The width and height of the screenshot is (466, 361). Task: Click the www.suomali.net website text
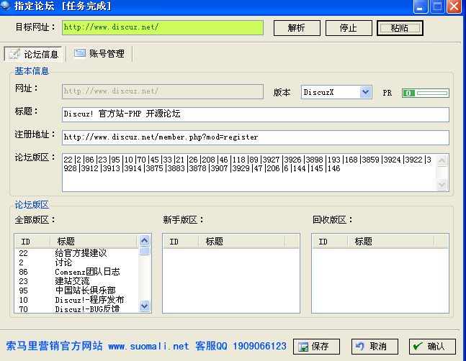tap(148, 346)
